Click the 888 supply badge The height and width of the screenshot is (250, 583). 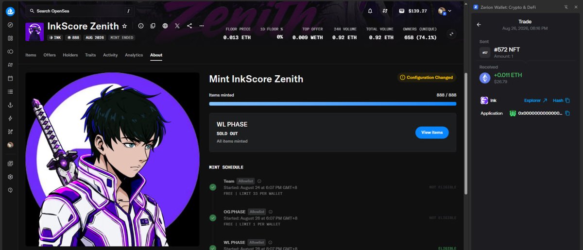(x=73, y=37)
